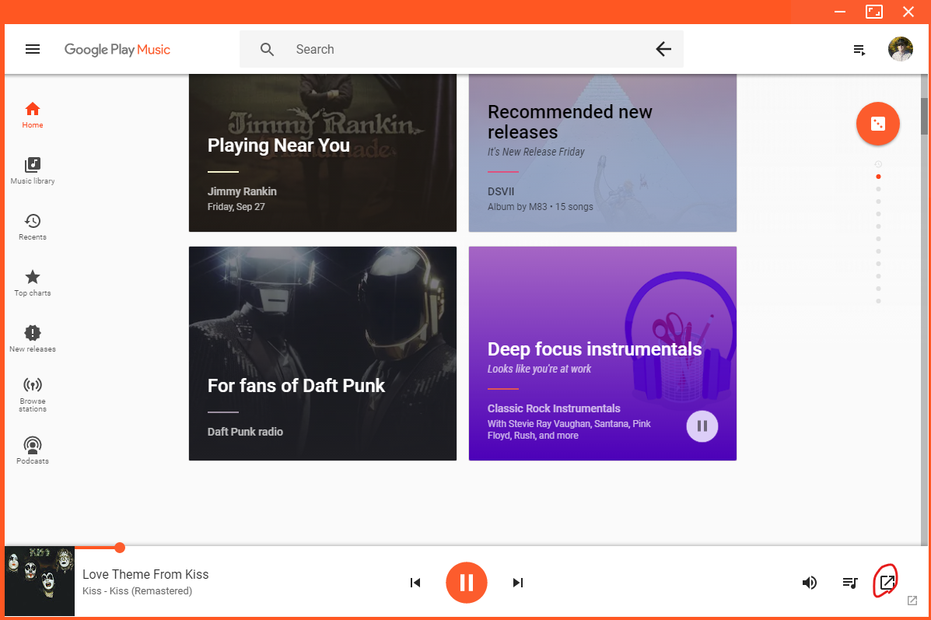Open Browse stations in sidebar

tap(33, 395)
